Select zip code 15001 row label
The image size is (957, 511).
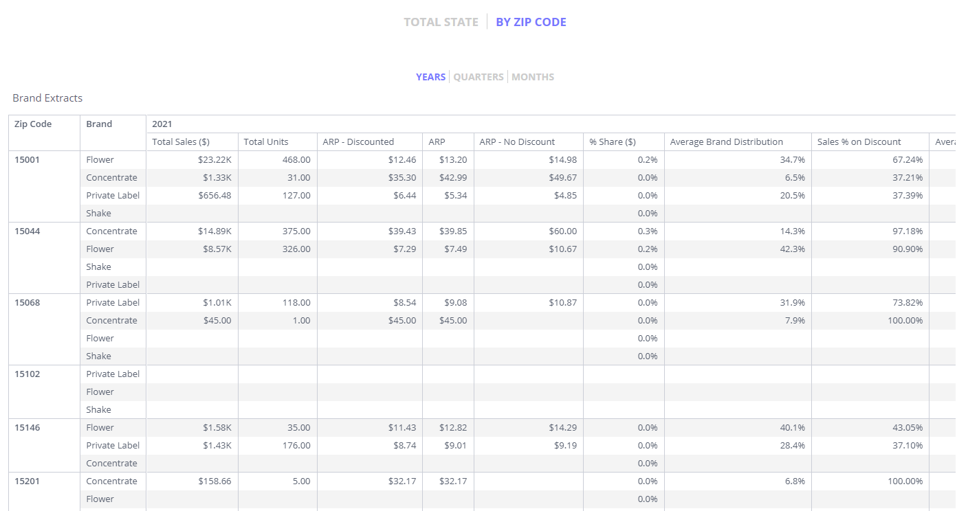click(27, 160)
